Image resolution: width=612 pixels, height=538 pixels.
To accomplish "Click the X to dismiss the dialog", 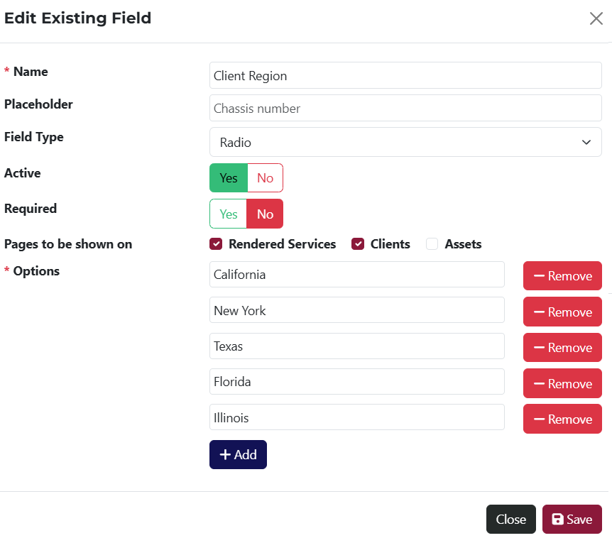I will [x=596, y=18].
